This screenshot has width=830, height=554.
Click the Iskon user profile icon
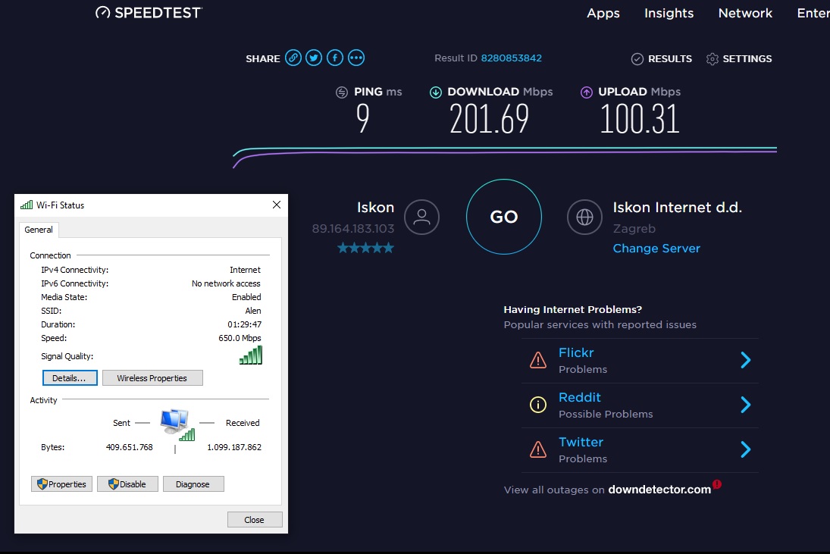tap(422, 217)
